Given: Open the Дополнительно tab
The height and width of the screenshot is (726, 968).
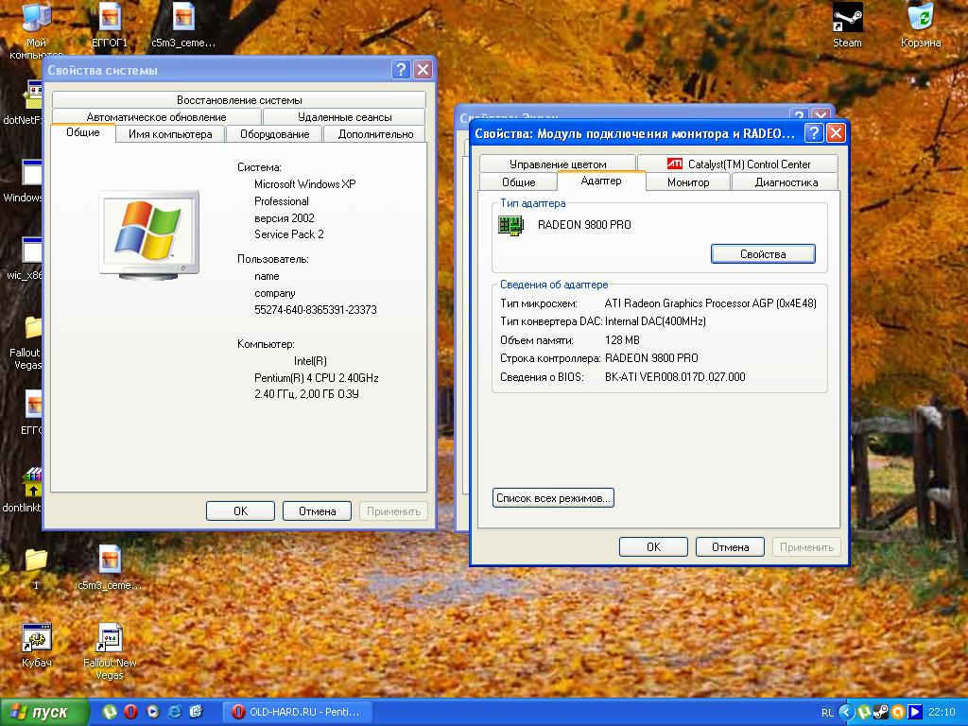Looking at the screenshot, I should coord(375,134).
